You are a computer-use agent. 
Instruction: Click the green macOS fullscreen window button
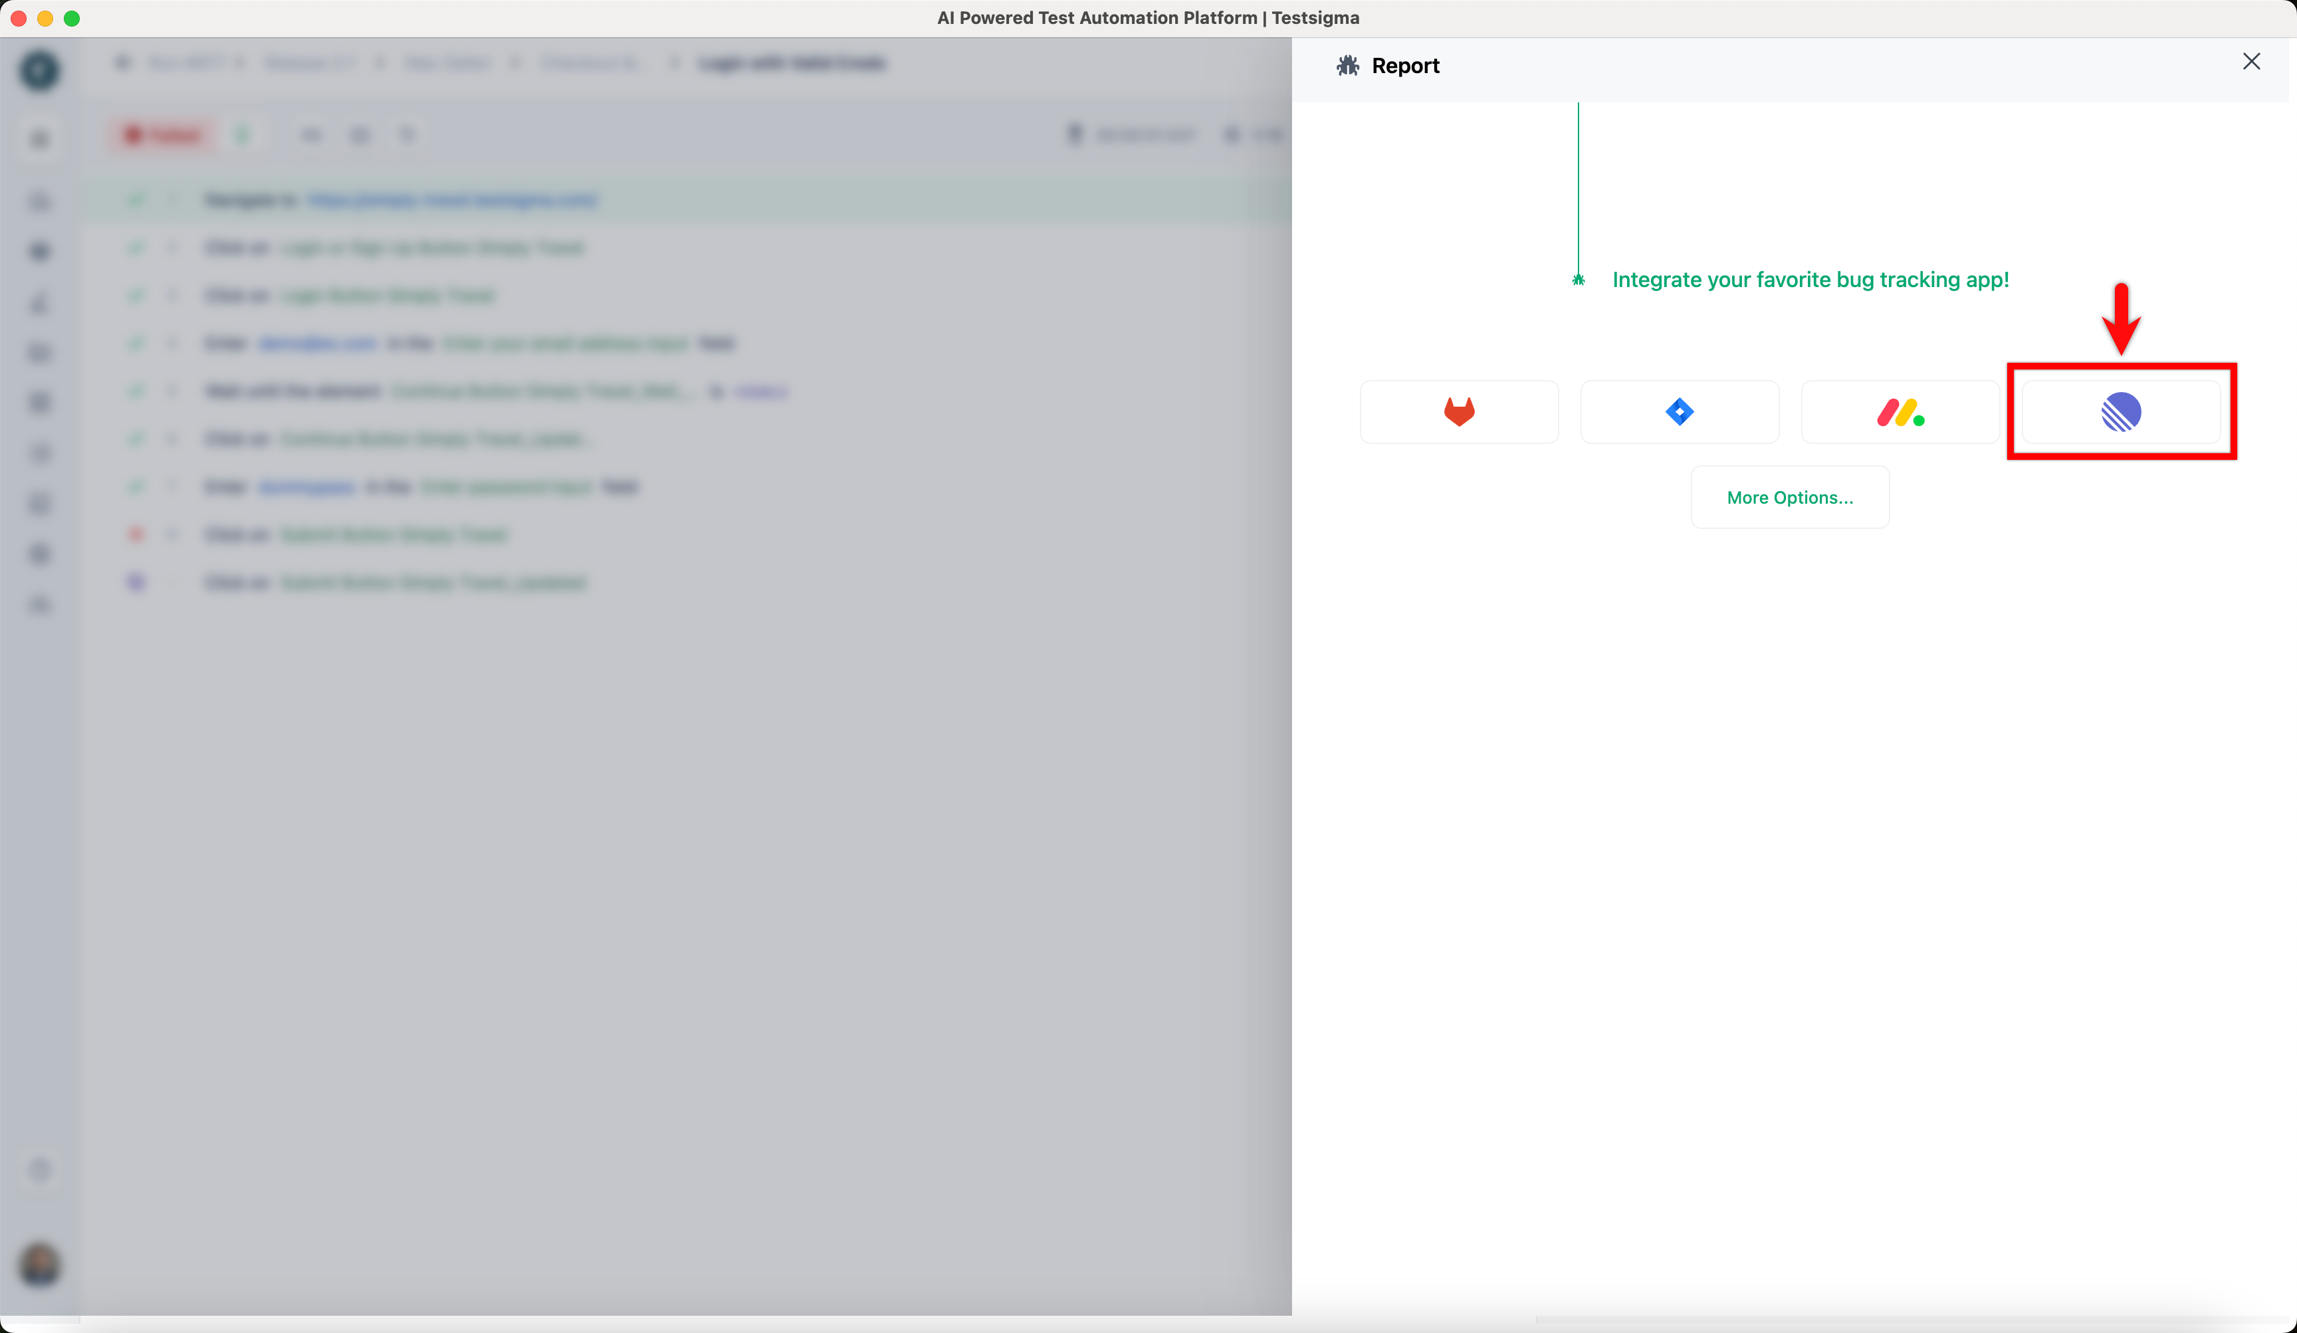coord(72,18)
